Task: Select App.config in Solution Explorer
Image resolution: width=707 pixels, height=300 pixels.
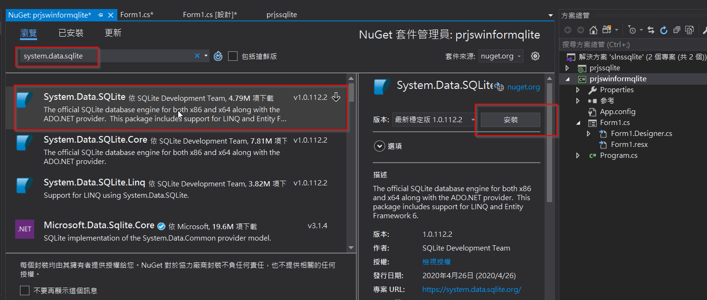Action: point(617,112)
